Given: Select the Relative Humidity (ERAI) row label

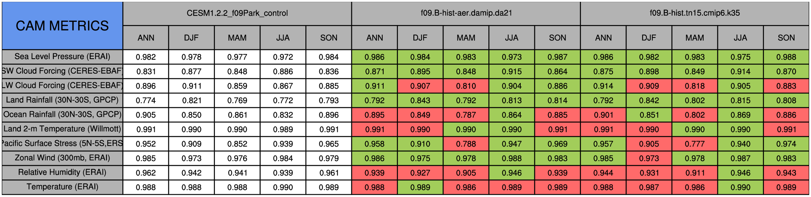Looking at the screenshot, I should pyautogui.click(x=62, y=172).
